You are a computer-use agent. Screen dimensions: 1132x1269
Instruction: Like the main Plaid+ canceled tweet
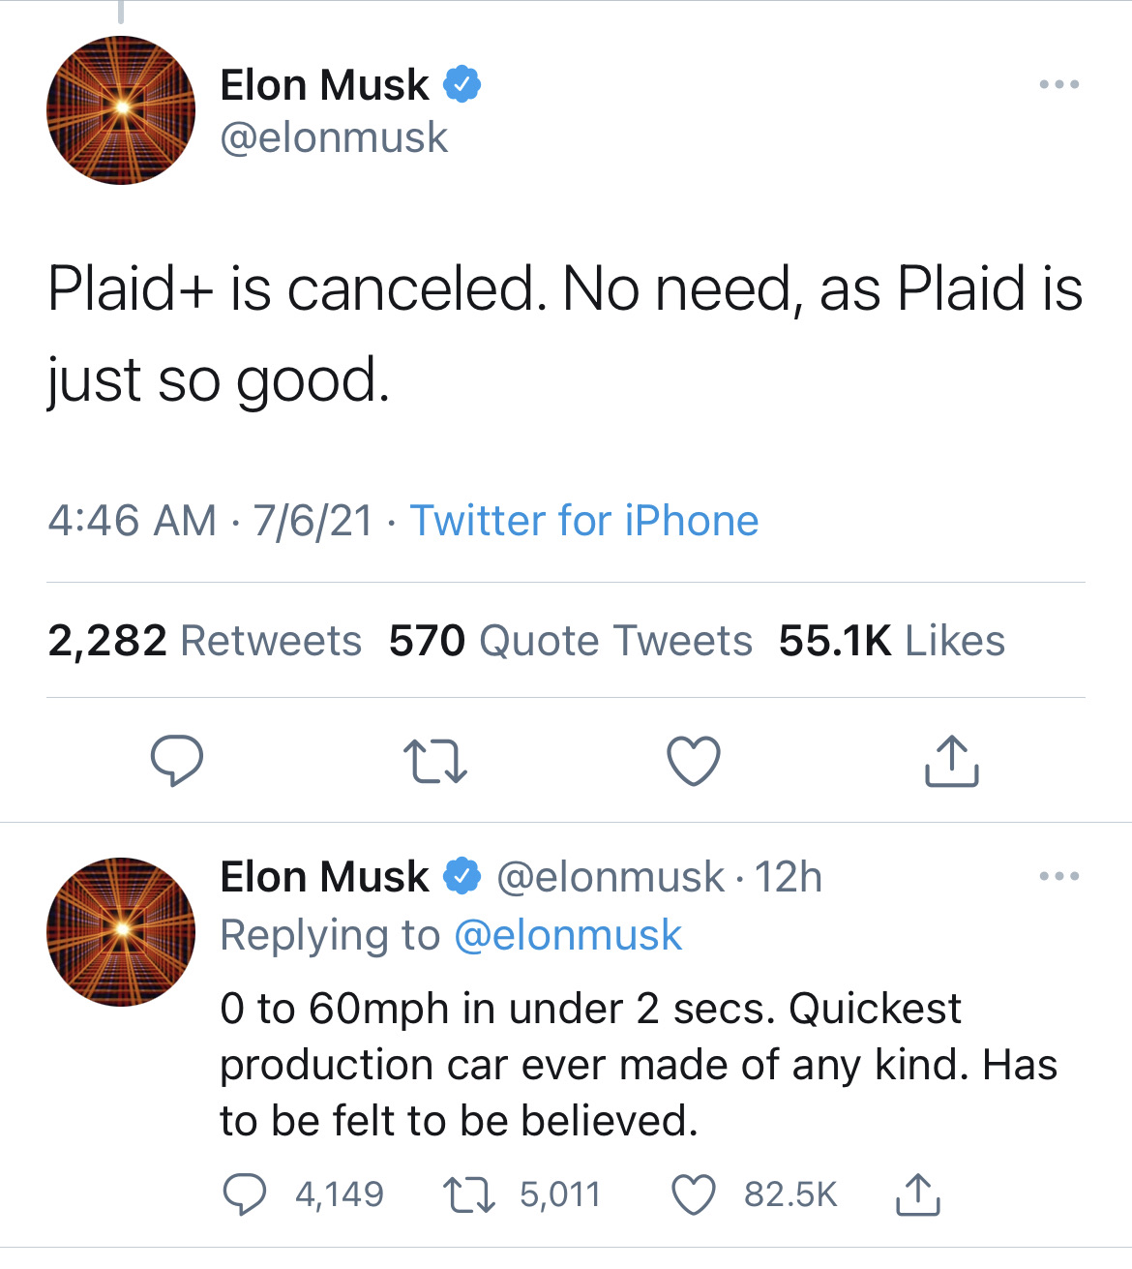694,760
